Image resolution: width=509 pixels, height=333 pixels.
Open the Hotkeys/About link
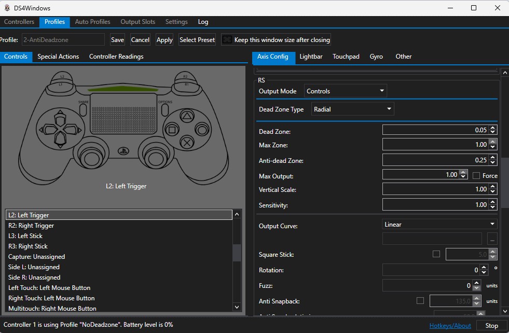pos(450,326)
